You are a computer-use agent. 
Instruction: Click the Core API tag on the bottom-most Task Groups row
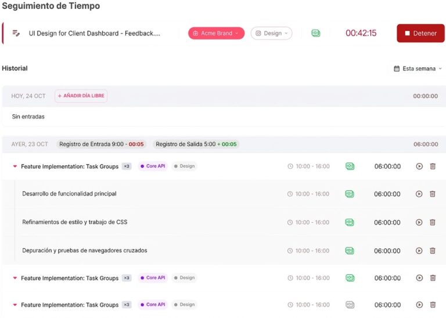click(x=153, y=304)
